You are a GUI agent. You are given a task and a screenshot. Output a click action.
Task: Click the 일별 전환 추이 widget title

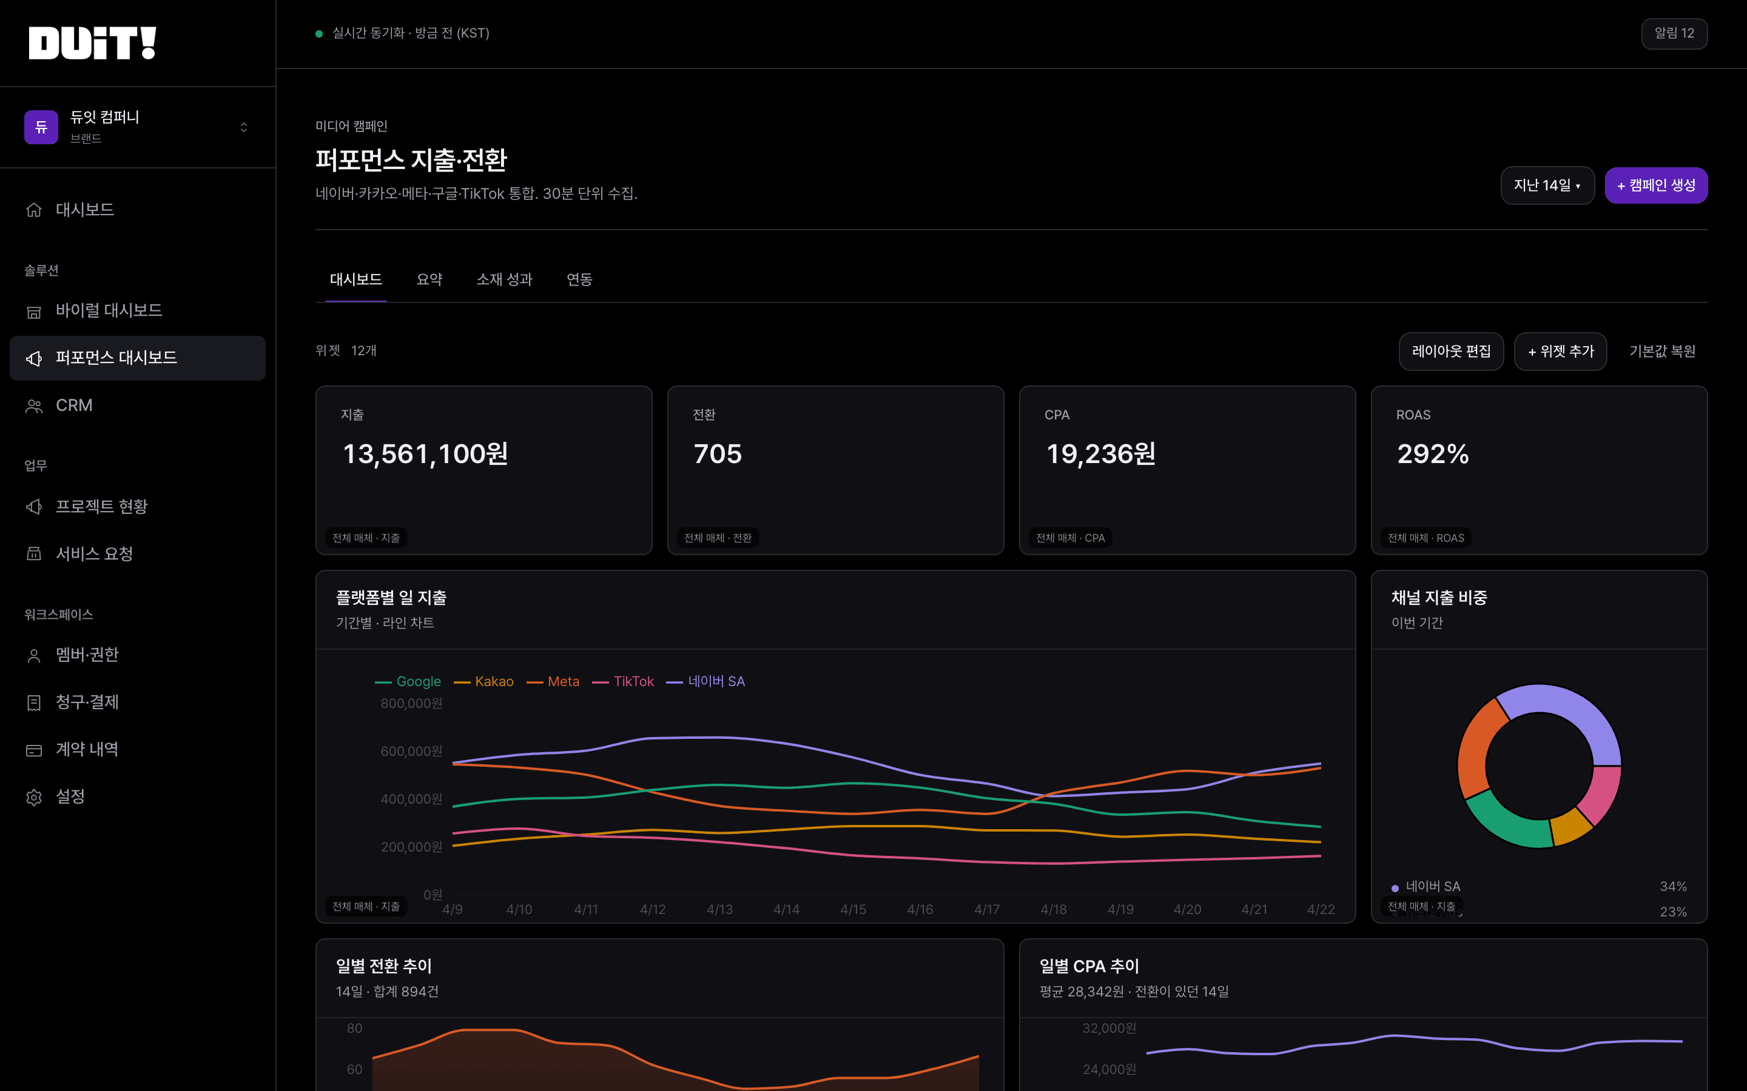(x=383, y=966)
